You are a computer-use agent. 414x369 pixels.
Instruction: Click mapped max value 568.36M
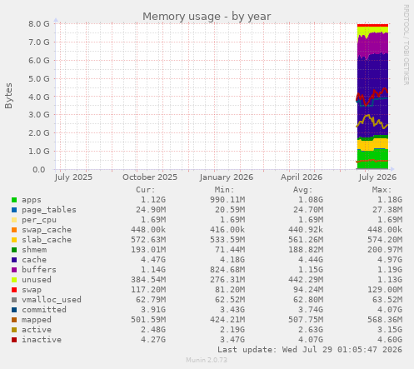[x=385, y=320]
